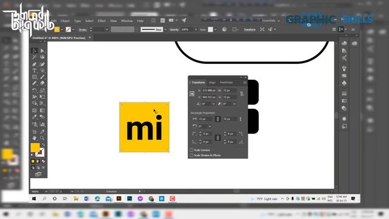Click the Recolor Artwork wheel icon

pyautogui.click(x=224, y=29)
